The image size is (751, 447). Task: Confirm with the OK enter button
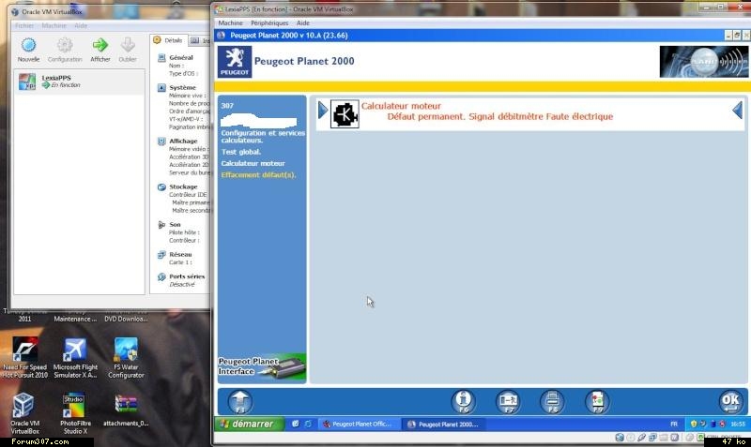point(729,401)
